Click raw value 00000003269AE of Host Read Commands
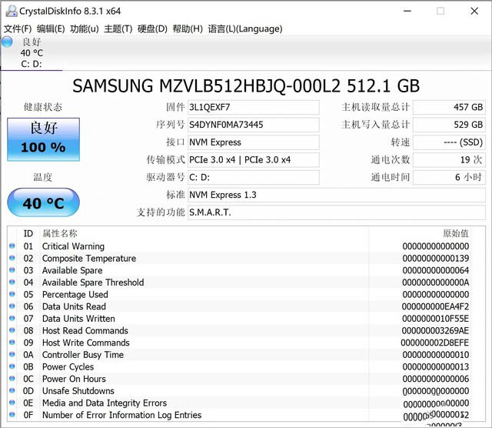The image size is (492, 428). 436,330
